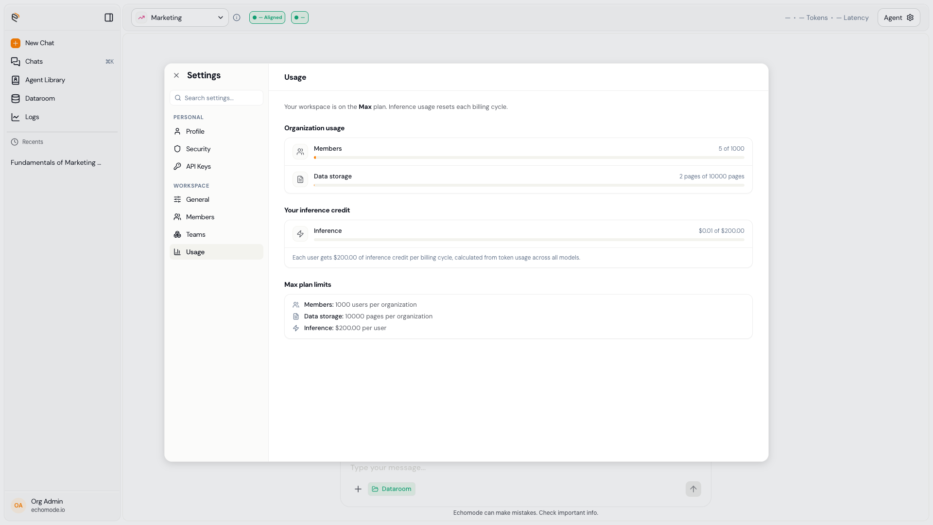Screen dimensions: 933x525
Task: Click the green Aligned status badge
Action: (267, 17)
